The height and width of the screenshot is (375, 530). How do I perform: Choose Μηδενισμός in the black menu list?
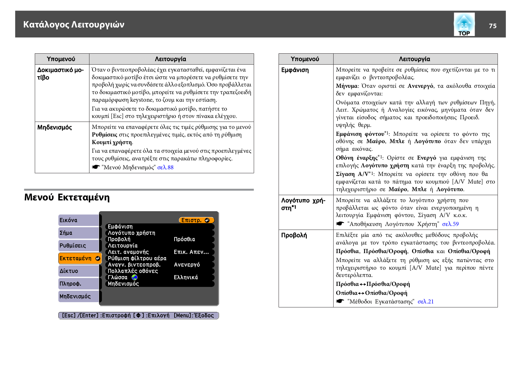pos(160,284)
